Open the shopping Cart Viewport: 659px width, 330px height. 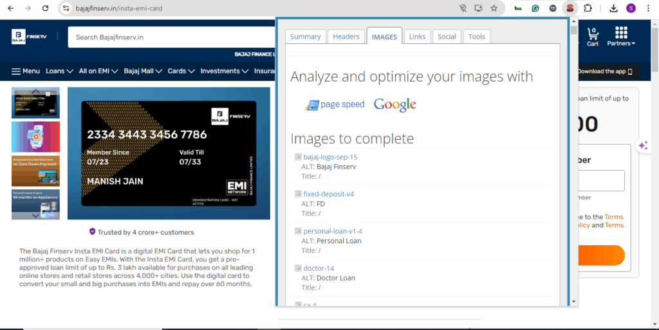[x=593, y=37]
